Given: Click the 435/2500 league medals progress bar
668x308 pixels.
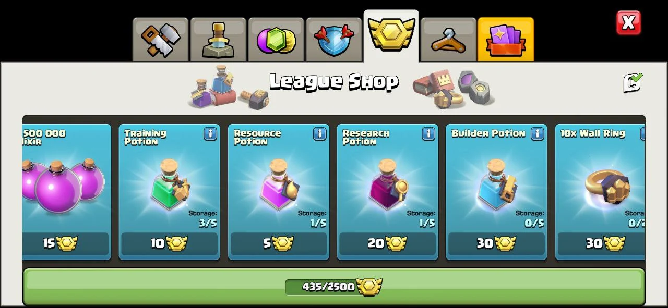Looking at the screenshot, I should pos(334,287).
